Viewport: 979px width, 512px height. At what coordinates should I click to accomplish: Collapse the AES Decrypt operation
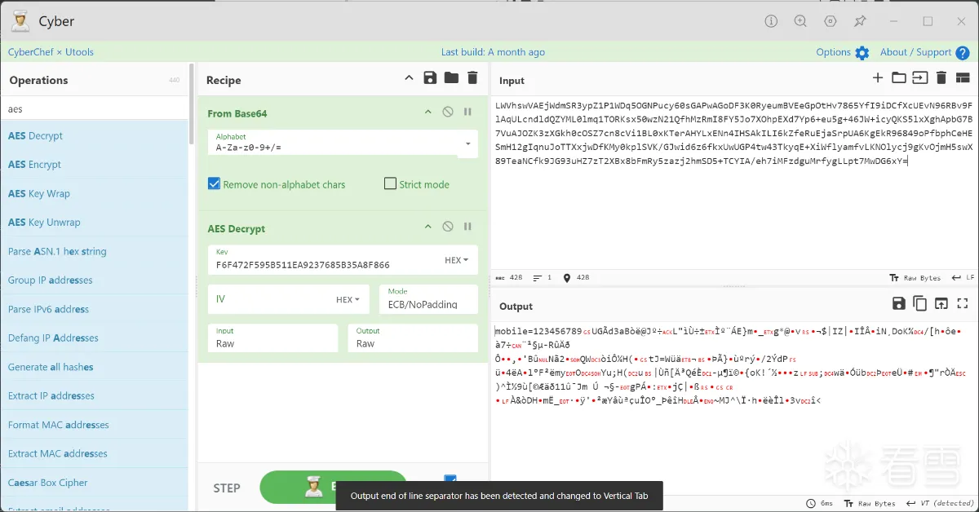427,227
